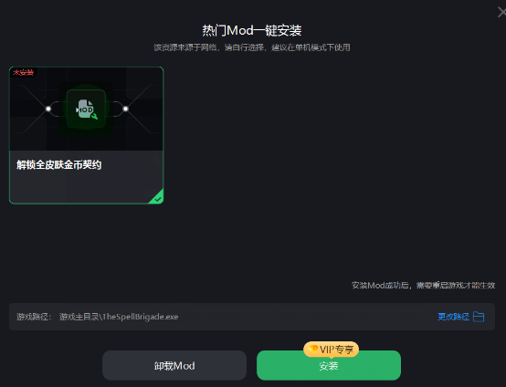
Task: Click the left white node dot on thumbnail
Action: pyautogui.click(x=48, y=109)
